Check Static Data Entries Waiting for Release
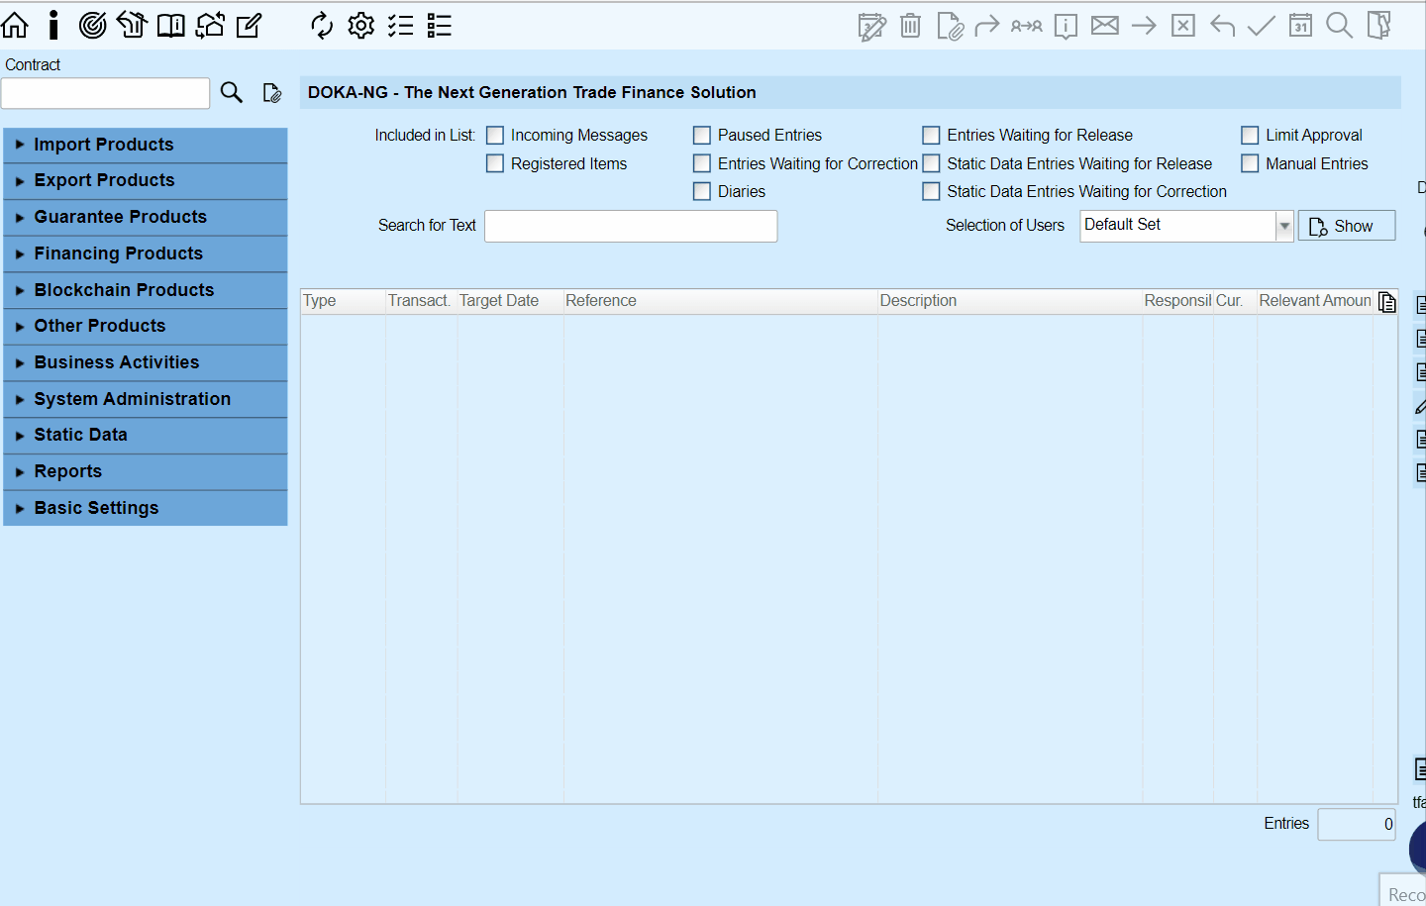The image size is (1426, 906). pos(931,163)
